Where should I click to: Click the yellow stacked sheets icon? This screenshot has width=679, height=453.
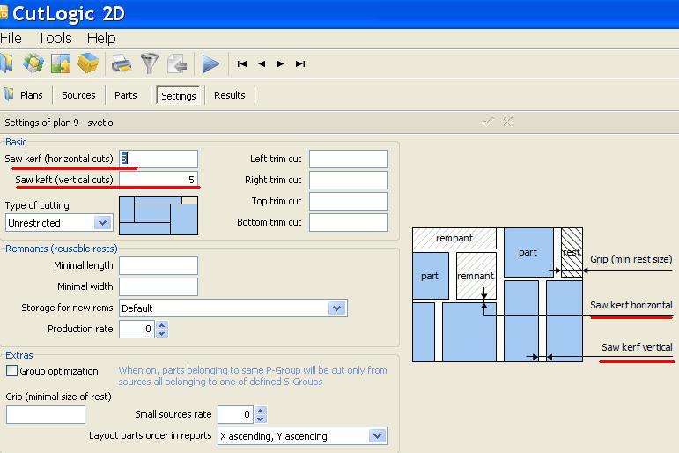(x=88, y=63)
